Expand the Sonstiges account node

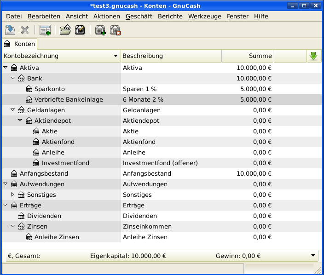pos(13,195)
